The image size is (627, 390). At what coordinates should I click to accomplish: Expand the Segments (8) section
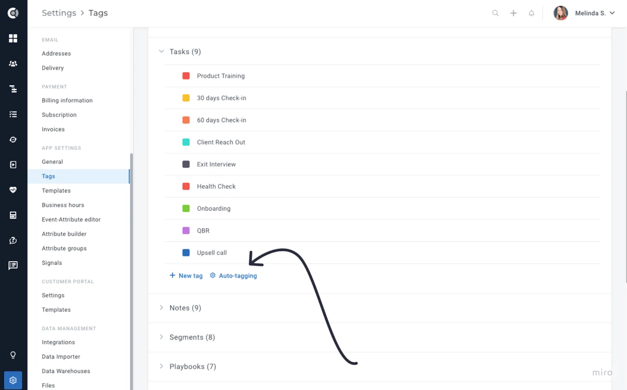(161, 337)
